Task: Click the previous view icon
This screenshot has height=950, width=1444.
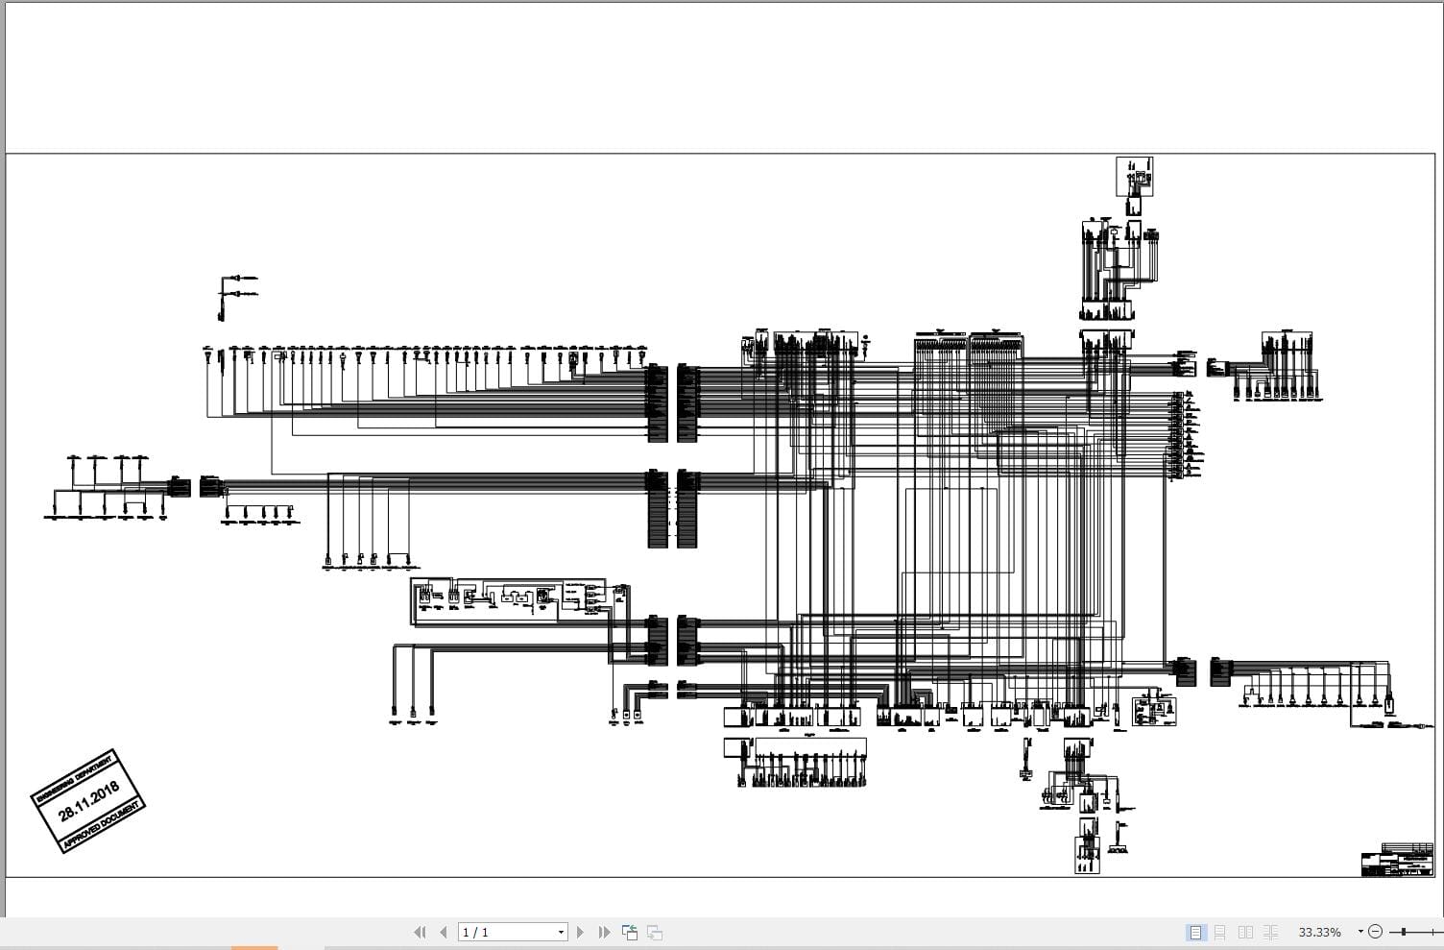Action: 630,932
